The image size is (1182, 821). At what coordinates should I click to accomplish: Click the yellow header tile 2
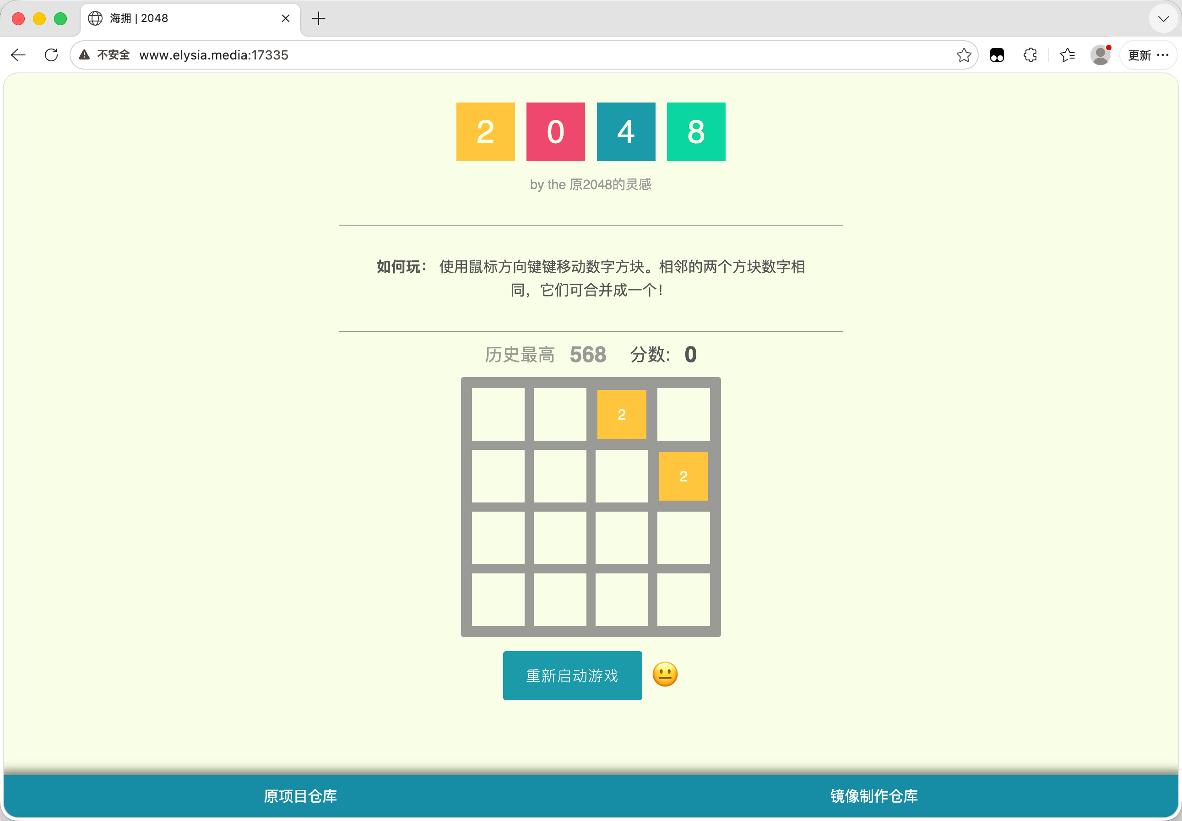coord(485,132)
